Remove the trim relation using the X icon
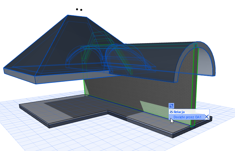235x151 pixels. pyautogui.click(x=207, y=117)
